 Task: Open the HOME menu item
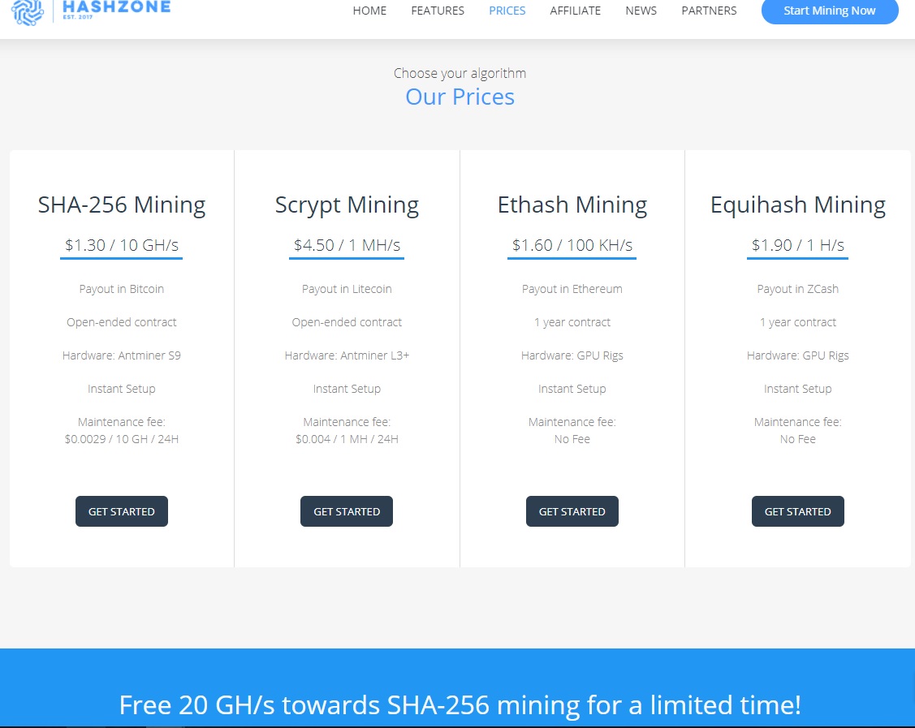pyautogui.click(x=369, y=11)
